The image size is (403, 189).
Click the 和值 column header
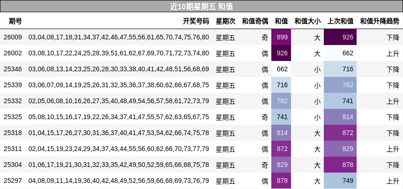point(281,21)
